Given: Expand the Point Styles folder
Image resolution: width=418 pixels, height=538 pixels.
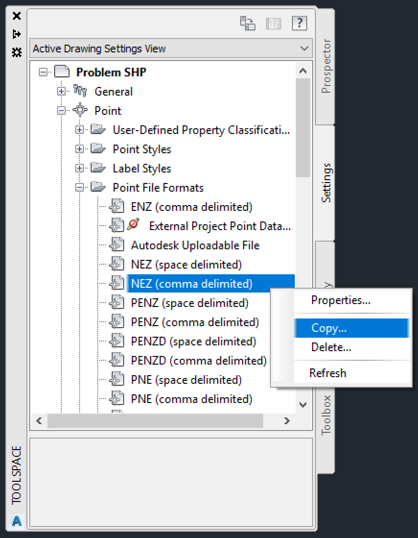Looking at the screenshot, I should click(x=80, y=149).
